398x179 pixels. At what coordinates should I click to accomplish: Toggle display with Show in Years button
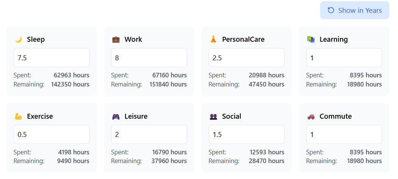pos(354,10)
